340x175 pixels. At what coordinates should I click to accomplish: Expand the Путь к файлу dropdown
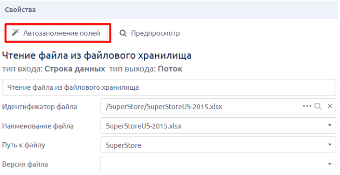point(330,144)
